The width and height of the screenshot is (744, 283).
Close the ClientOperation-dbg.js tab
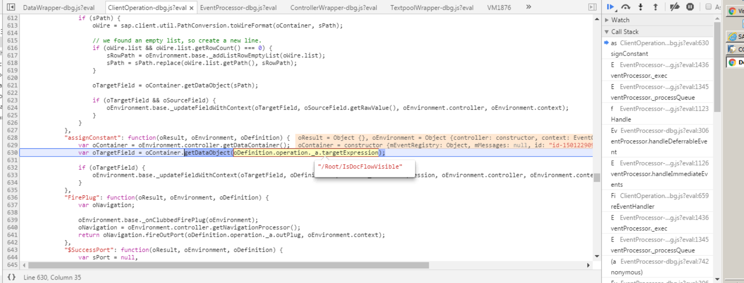coord(191,8)
